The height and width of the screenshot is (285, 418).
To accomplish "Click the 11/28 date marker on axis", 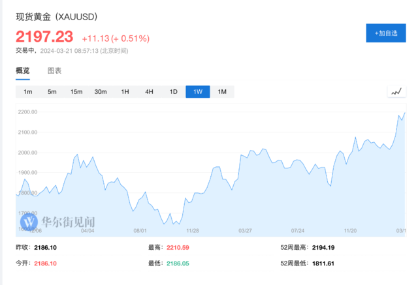I will (193, 230).
